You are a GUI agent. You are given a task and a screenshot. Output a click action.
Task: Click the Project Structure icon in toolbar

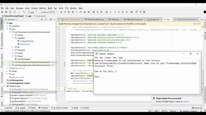132,12
